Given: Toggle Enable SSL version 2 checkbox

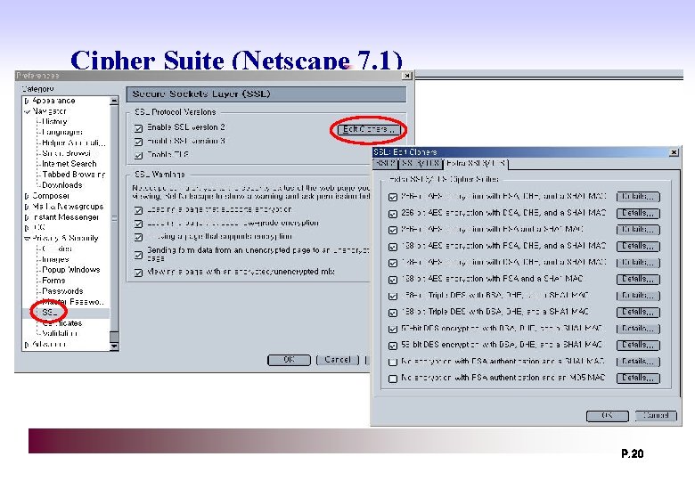Looking at the screenshot, I should (x=139, y=128).
